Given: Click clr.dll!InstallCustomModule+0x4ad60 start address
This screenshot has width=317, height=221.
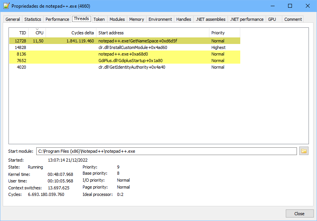Looking at the screenshot, I should (x=133, y=47).
